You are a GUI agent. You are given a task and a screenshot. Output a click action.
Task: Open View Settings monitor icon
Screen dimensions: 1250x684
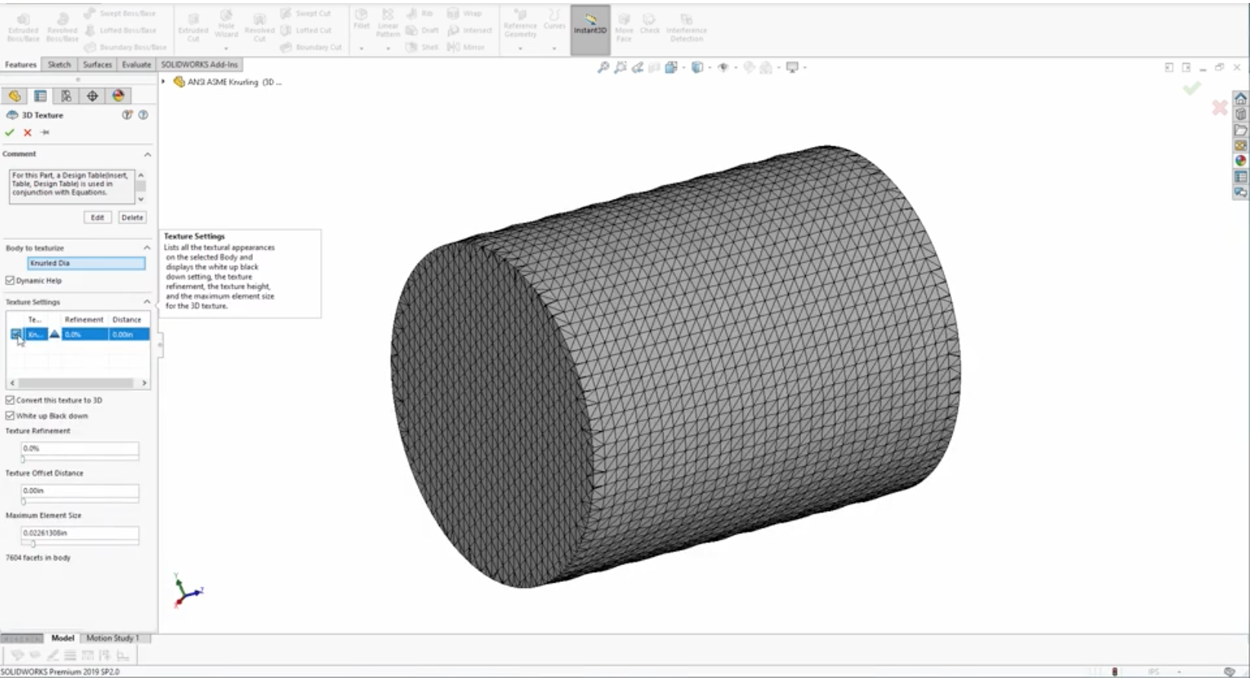point(793,67)
